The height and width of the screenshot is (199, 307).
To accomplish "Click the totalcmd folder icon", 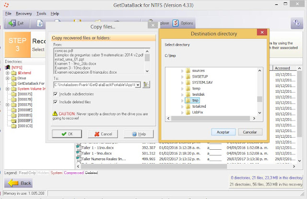I will coord(188,106).
